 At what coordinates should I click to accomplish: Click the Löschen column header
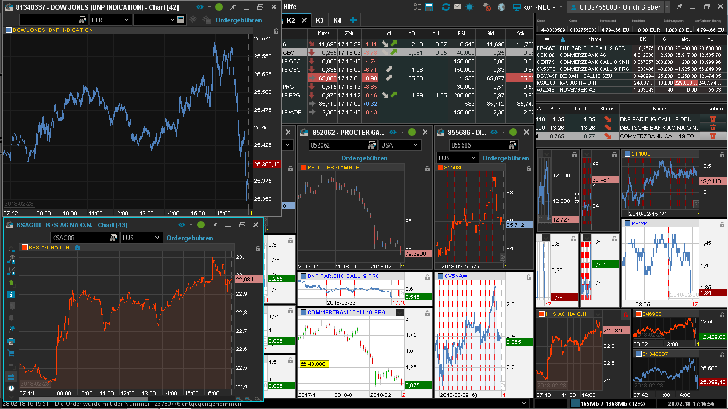[713, 108]
